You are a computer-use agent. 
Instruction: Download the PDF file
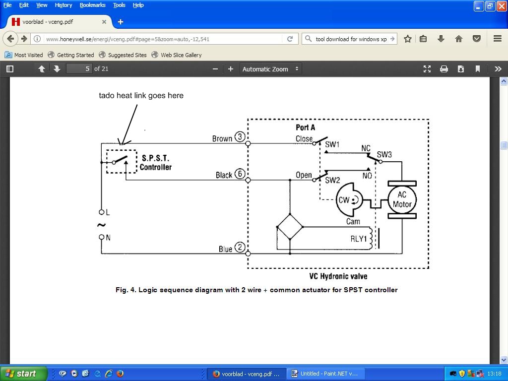click(460, 69)
